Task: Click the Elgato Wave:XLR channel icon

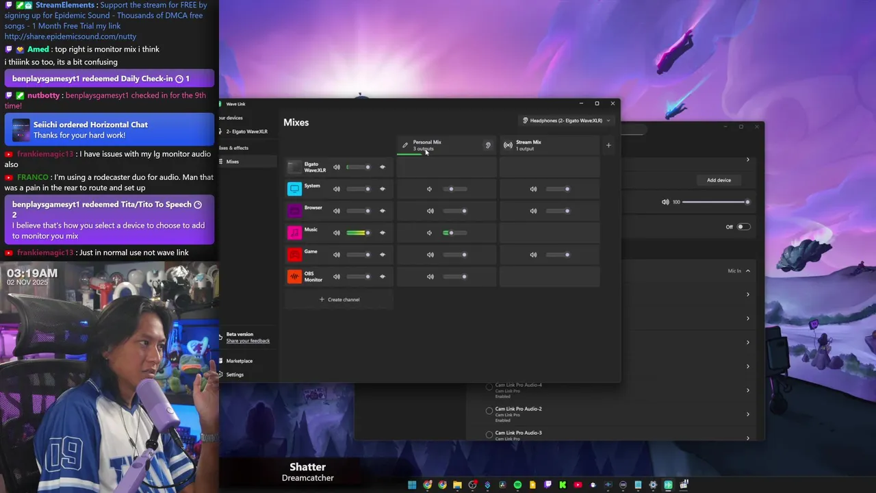Action: tap(294, 167)
